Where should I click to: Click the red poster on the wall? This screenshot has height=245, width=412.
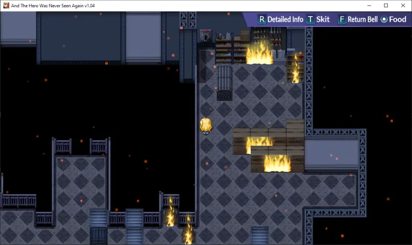pos(207,36)
